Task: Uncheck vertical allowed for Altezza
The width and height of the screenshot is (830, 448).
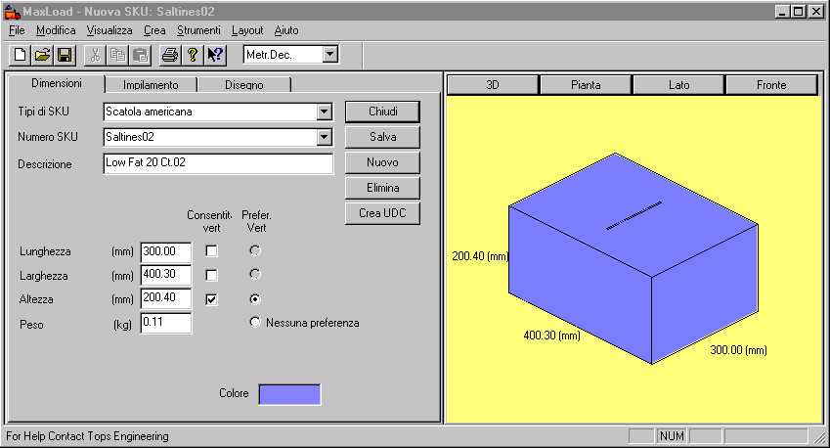Action: click(x=211, y=299)
